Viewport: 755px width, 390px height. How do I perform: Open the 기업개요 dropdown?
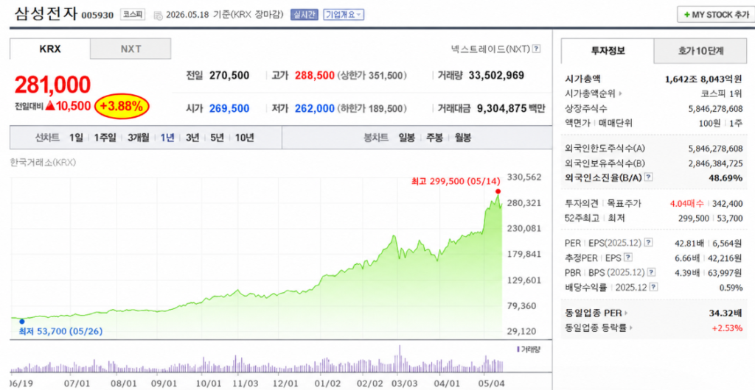(x=344, y=15)
